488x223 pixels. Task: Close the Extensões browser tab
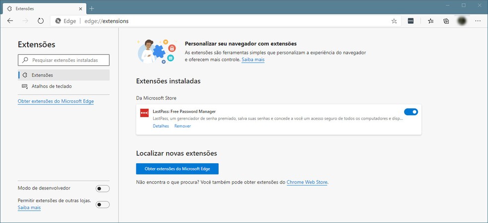point(80,8)
